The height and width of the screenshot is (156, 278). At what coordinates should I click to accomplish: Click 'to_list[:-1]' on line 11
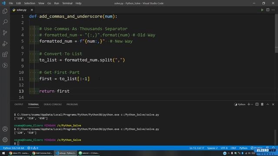[74, 79]
